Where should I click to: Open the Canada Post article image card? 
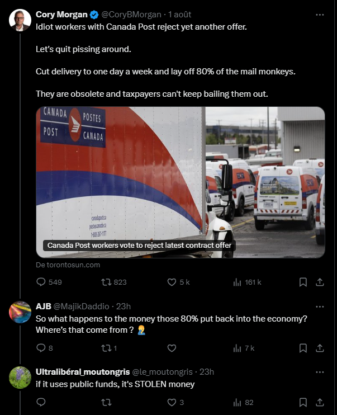click(181, 182)
